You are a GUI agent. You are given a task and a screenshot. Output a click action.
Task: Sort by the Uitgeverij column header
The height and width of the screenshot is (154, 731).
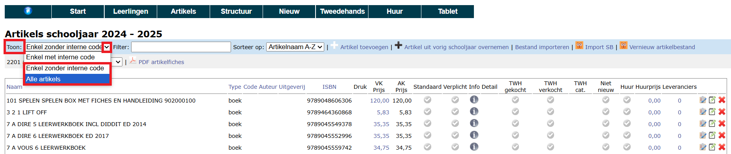292,87
